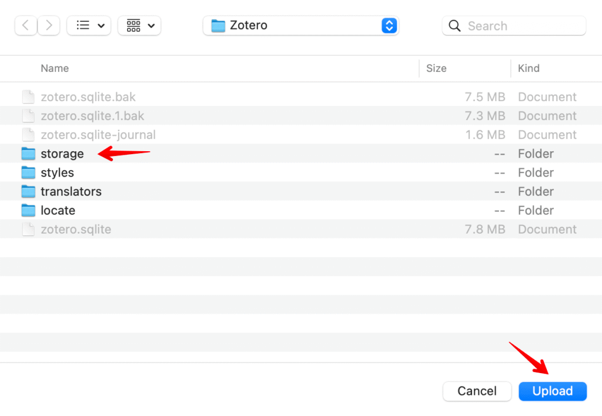Sort files by the Size column
Screen dimensions: 602x416
[x=436, y=68]
